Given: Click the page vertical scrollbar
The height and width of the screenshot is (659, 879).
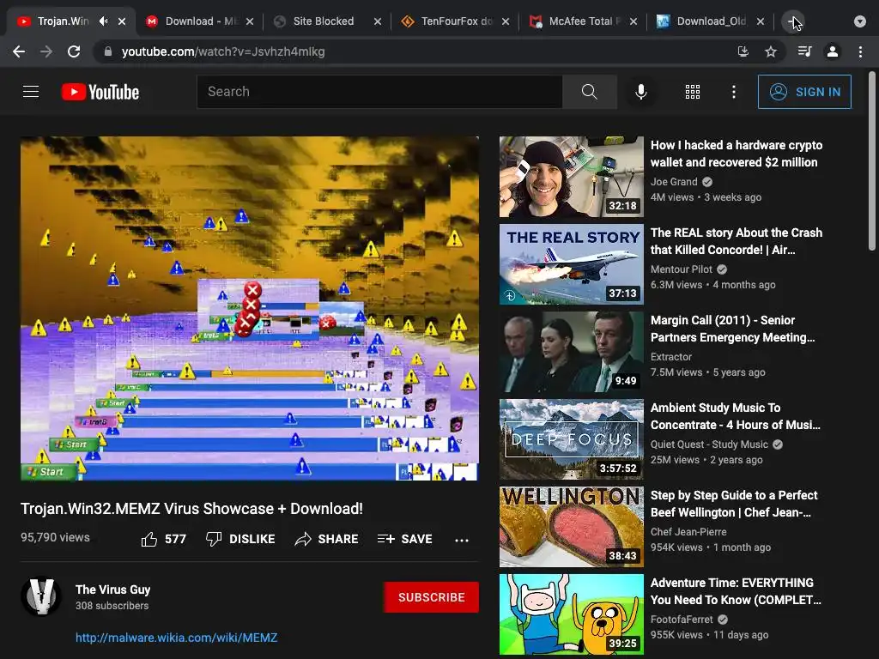Looking at the screenshot, I should 872,161.
